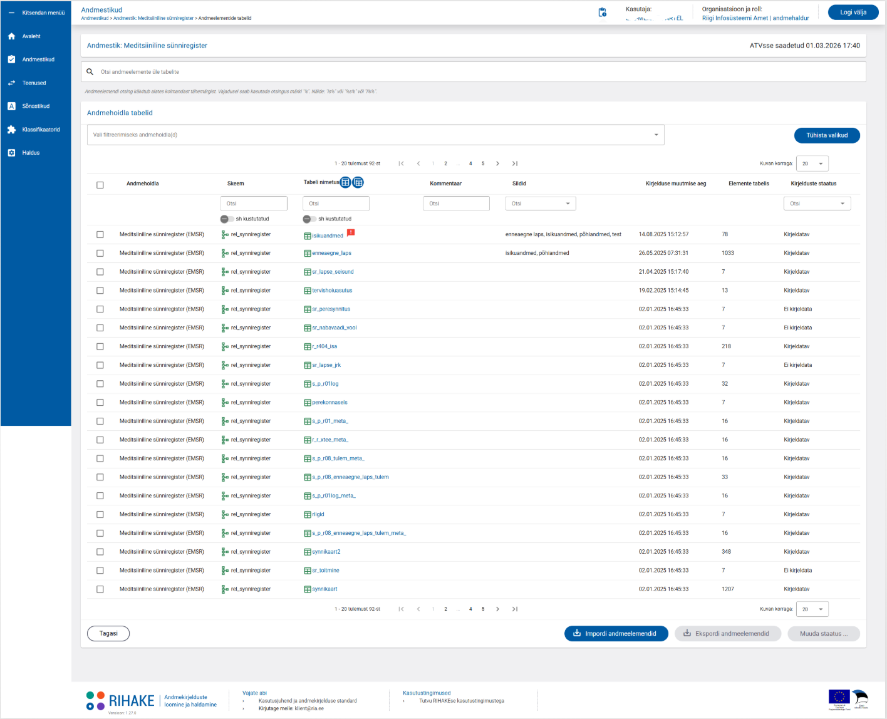
Task: Tick the select-all checkbox in table header
Action: click(100, 185)
